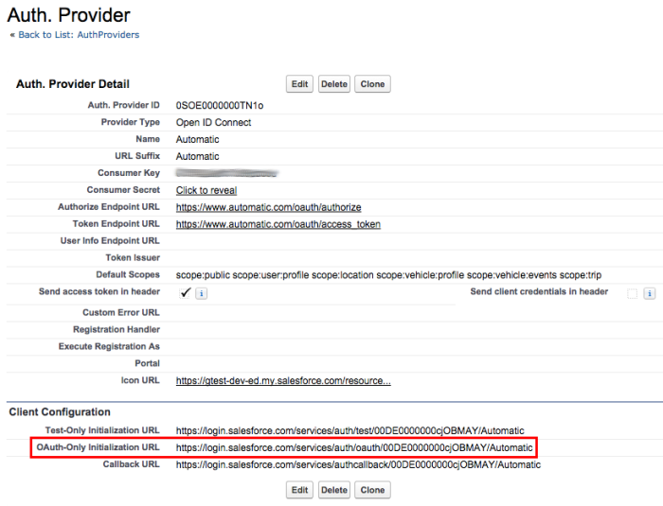
Task: Click the top Delete button
Action: click(334, 84)
